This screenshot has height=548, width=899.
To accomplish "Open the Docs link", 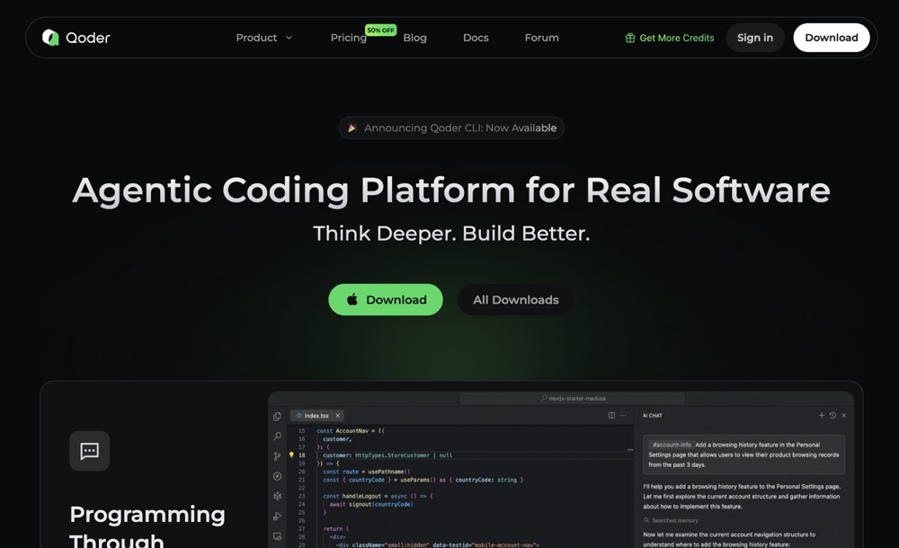I will tap(476, 38).
